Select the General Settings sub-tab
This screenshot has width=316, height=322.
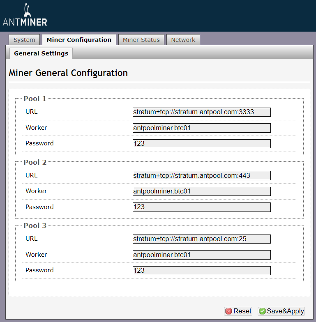pyautogui.click(x=41, y=53)
